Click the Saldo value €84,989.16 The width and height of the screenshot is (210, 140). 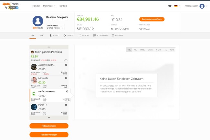[x=85, y=28]
